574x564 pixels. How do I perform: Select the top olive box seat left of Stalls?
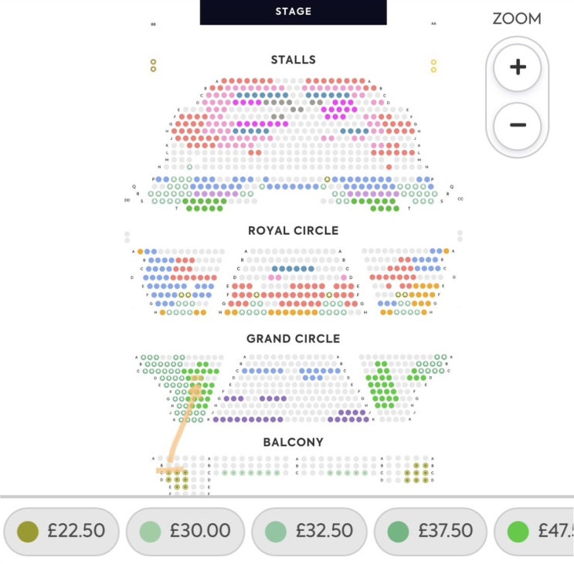coord(153,62)
